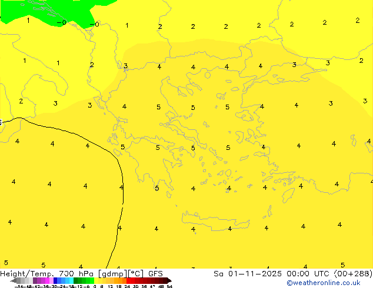The height and width of the screenshot is (288, 373).
Task: Click the '54' label on the legend scale
Action: click(x=169, y=286)
